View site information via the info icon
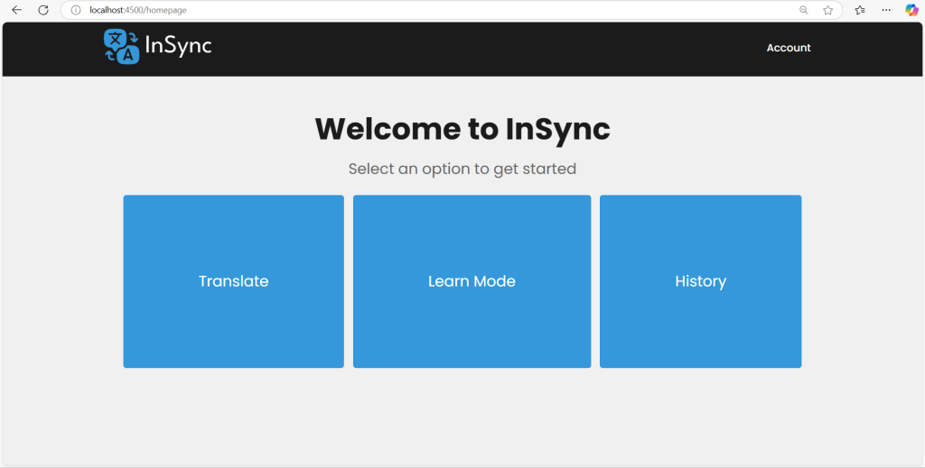 pyautogui.click(x=76, y=10)
